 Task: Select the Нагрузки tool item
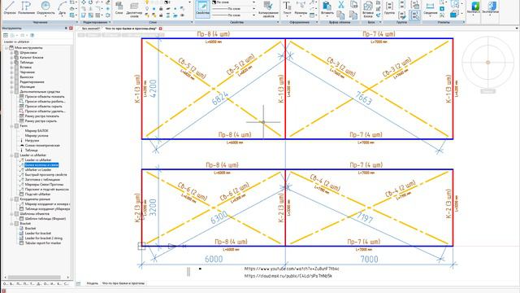point(32,141)
